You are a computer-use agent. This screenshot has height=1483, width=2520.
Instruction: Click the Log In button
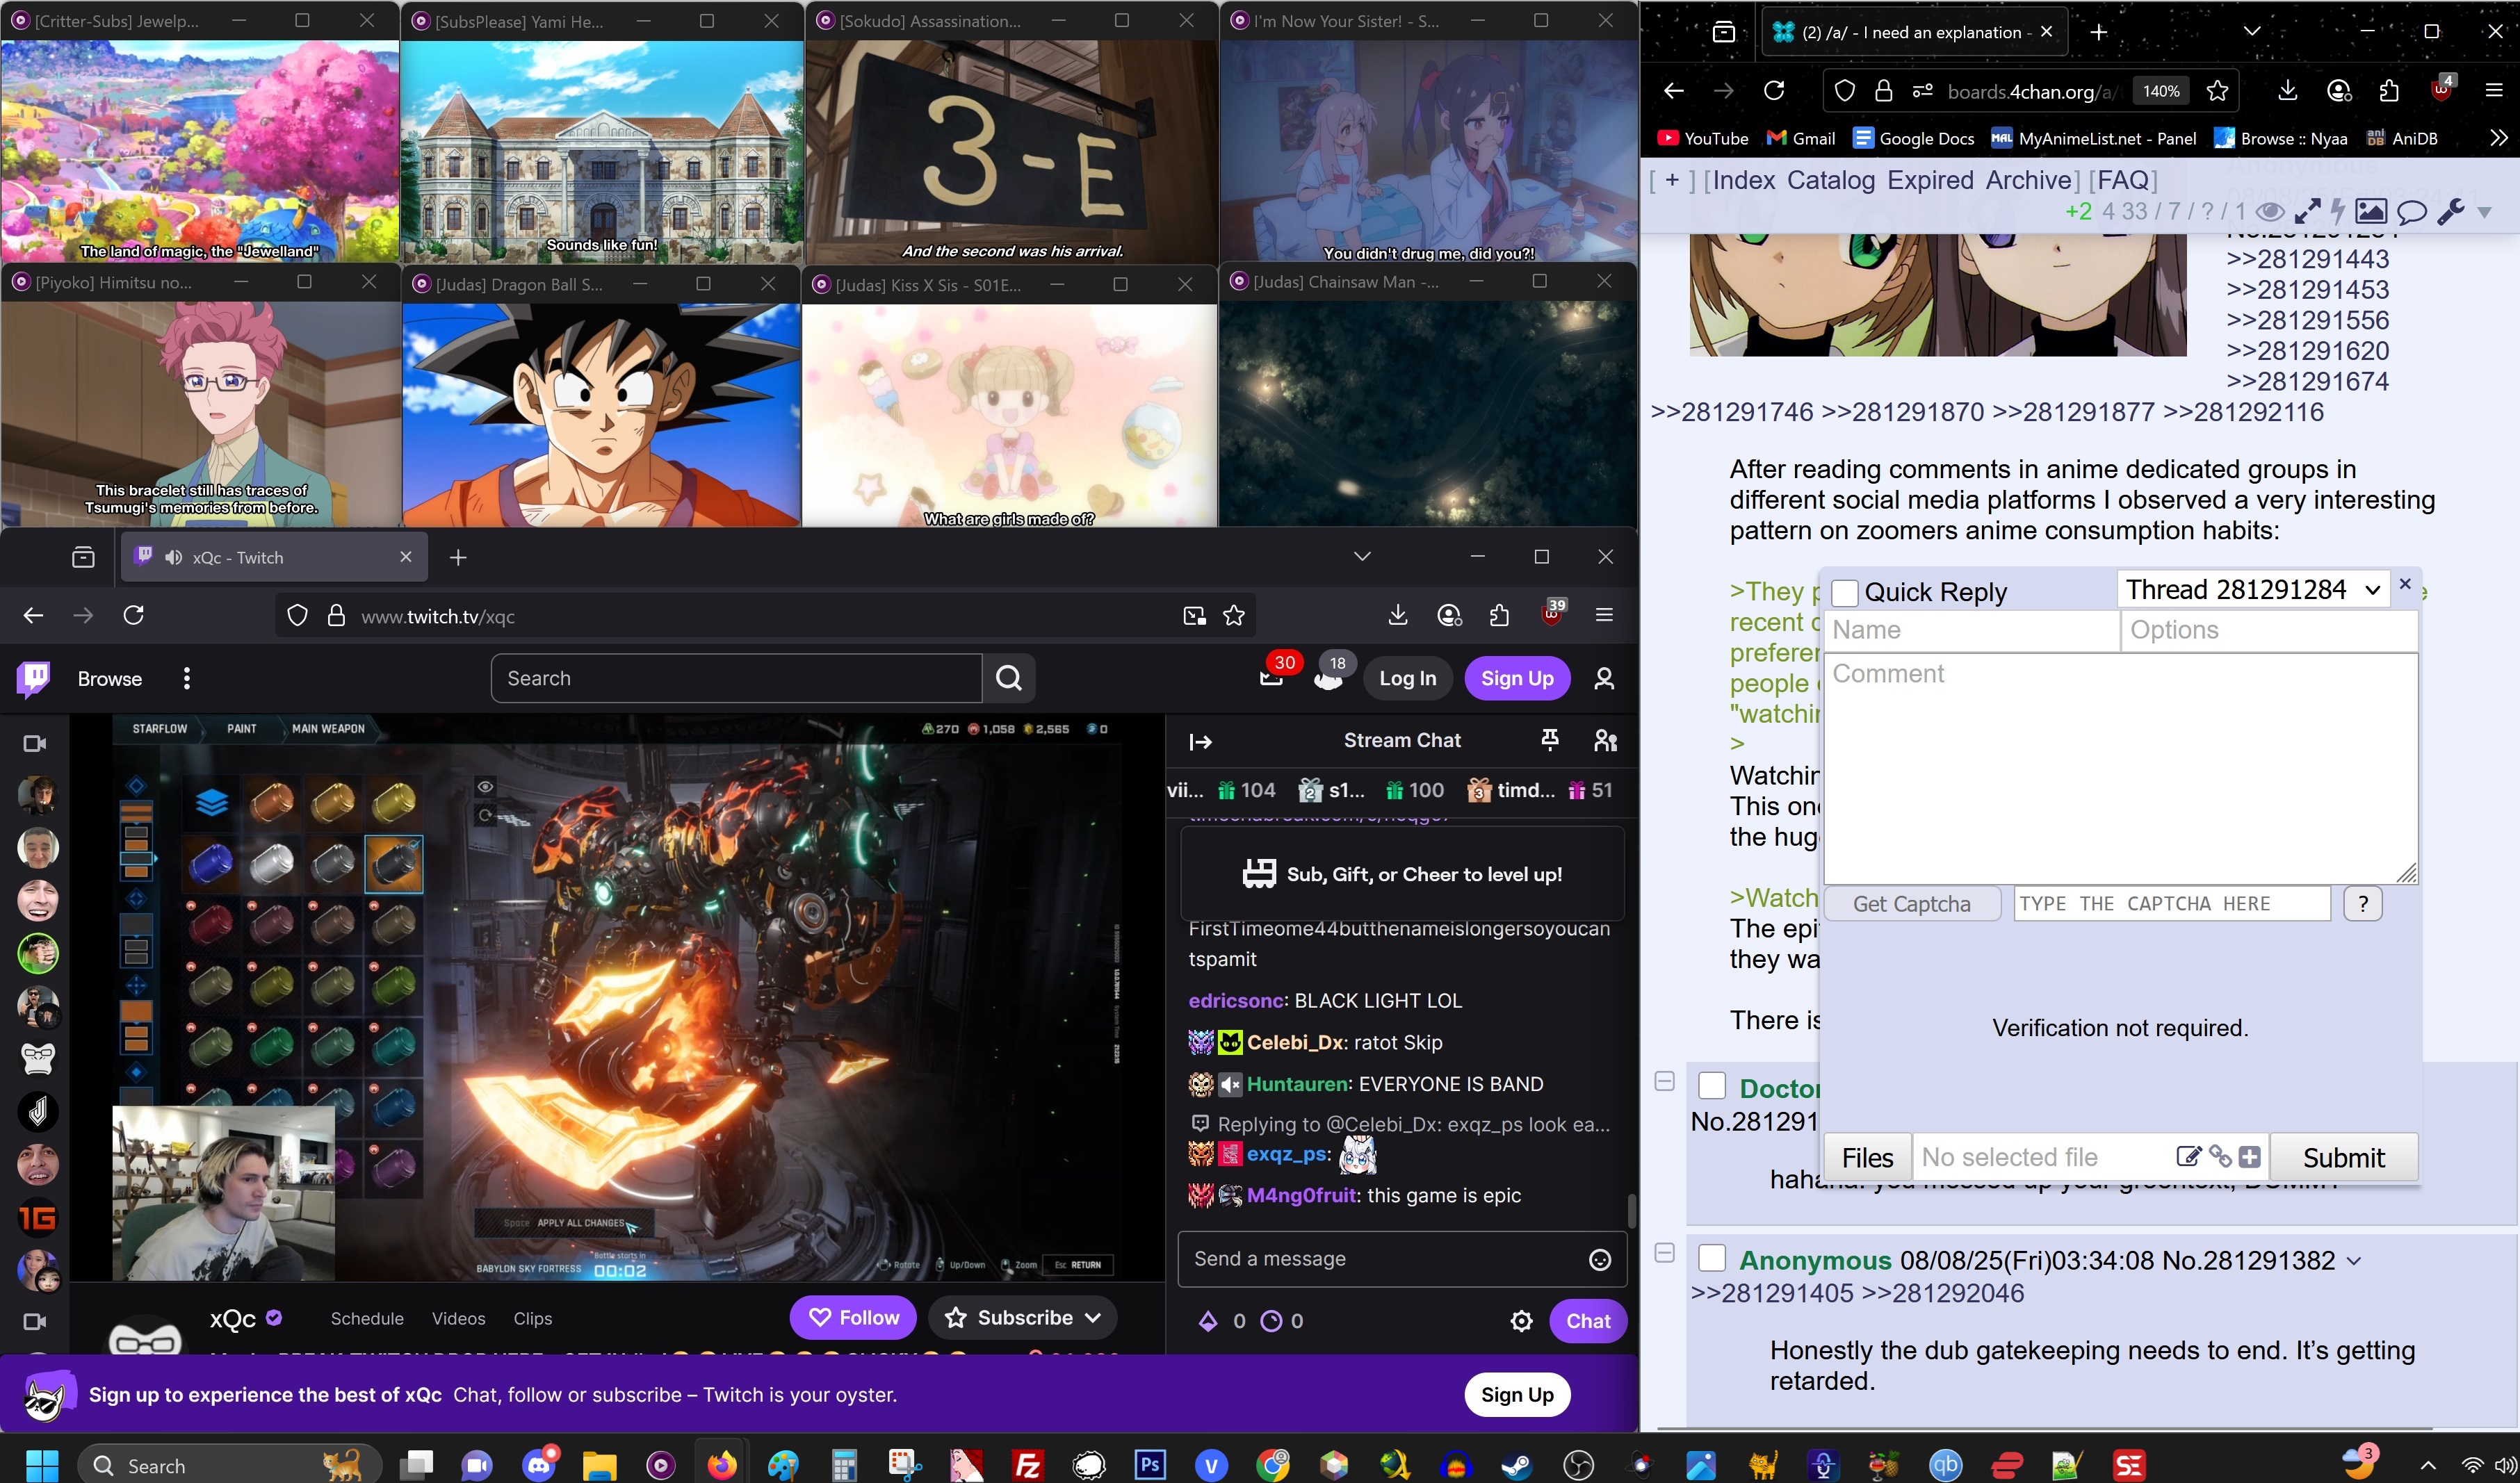1407,678
